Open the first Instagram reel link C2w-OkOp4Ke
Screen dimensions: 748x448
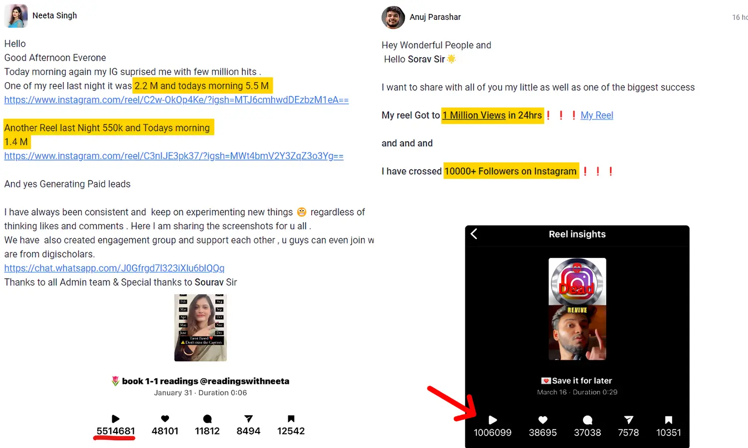point(176,100)
